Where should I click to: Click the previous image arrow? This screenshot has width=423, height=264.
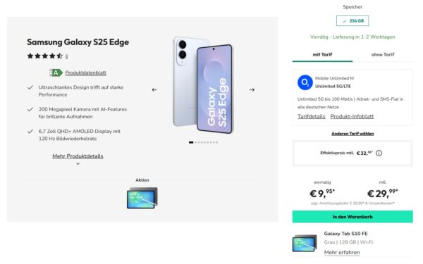[154, 89]
